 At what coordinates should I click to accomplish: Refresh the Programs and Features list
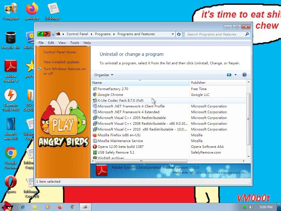click(x=179, y=34)
